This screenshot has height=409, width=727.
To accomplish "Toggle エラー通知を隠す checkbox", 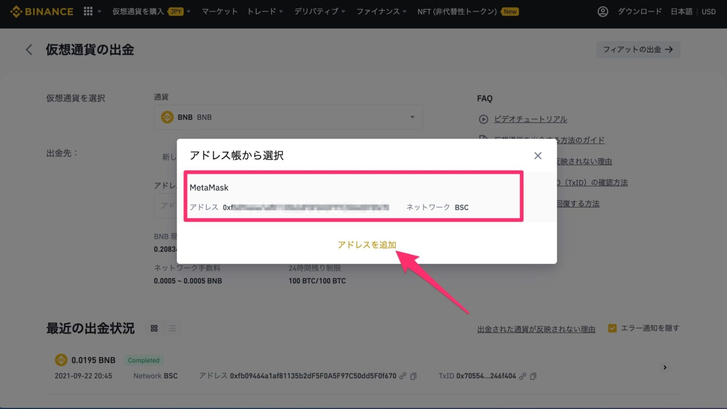I will point(612,328).
